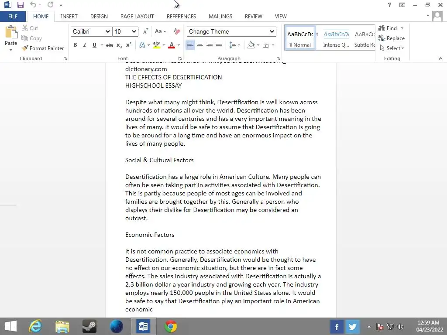Apply yellow text highlight color
The height and width of the screenshot is (335, 447).
(x=157, y=45)
